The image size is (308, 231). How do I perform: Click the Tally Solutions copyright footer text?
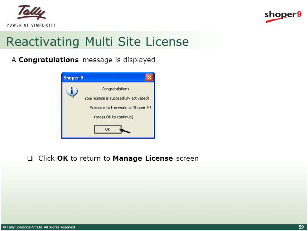[x=39, y=227]
